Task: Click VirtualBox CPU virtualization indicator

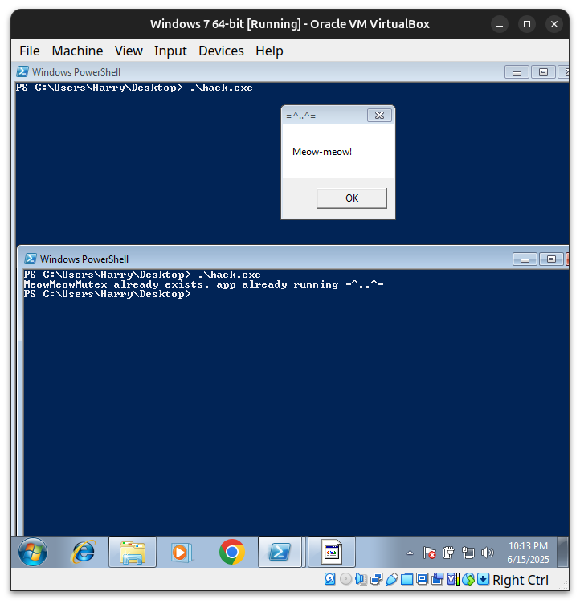Action: pos(453,579)
